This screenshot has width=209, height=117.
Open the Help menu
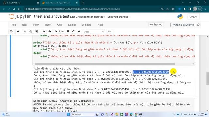pos(100,25)
